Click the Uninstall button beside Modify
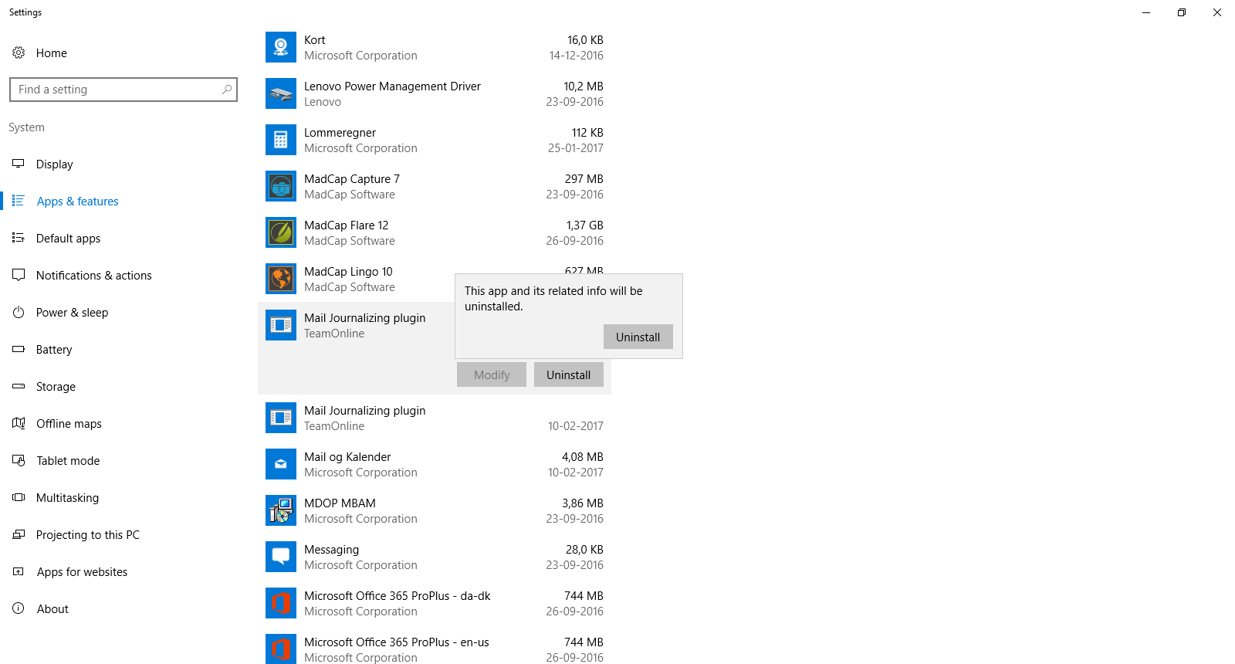Viewport: 1235px width, 664px height. click(x=568, y=374)
